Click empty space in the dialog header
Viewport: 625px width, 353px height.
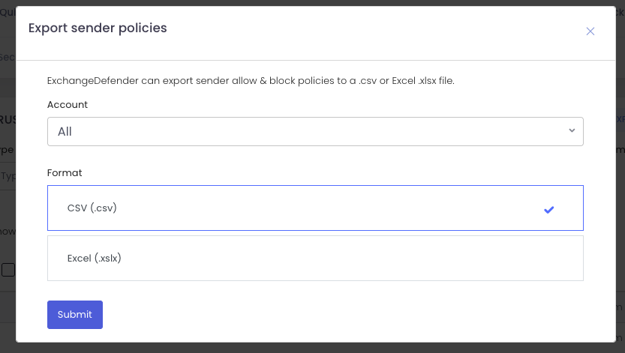[375, 30]
